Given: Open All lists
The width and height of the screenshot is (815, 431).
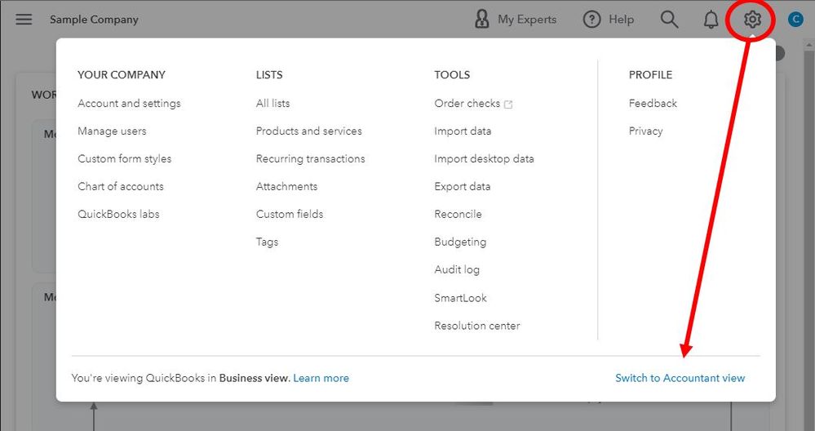Looking at the screenshot, I should (x=272, y=104).
